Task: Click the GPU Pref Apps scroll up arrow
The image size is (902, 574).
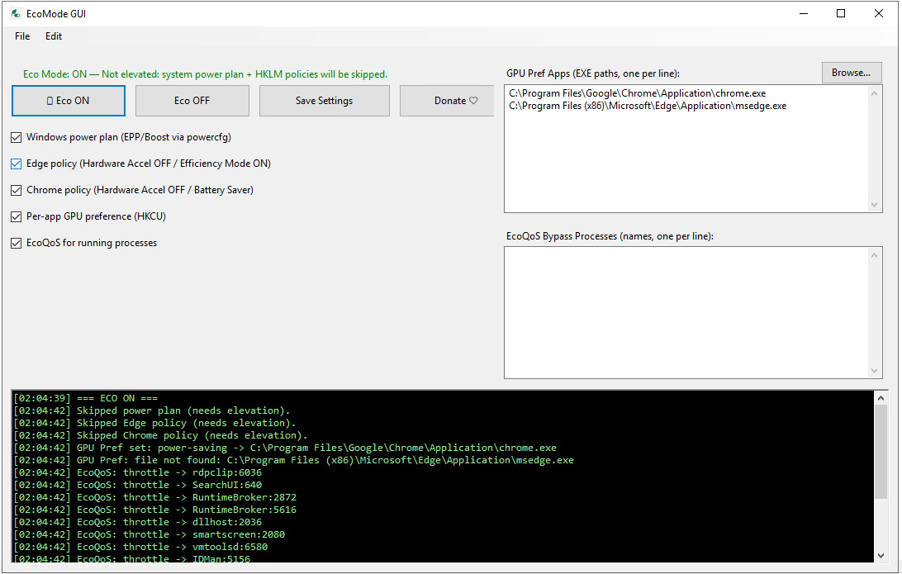Action: (x=875, y=93)
